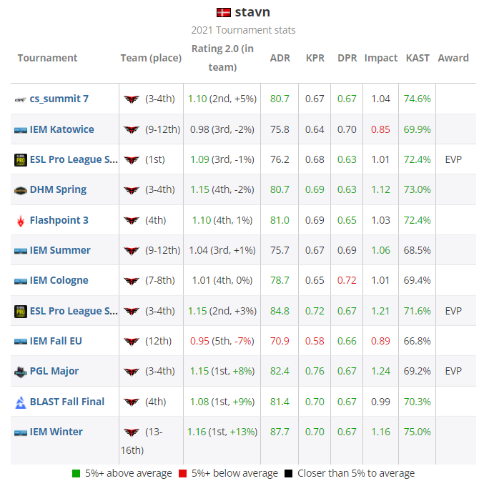This screenshot has width=484, height=486.
Task: Click the BLAST Fall Final triangle logo
Action: pyautogui.click(x=21, y=402)
